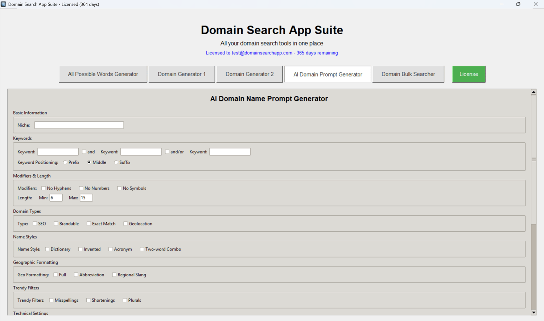The image size is (544, 321).
Task: Select the AI Domain Prompt Generator tab
Action: coord(327,74)
